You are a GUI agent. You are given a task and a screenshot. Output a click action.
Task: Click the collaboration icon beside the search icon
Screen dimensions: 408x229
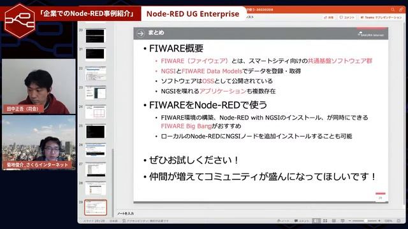point(401,10)
